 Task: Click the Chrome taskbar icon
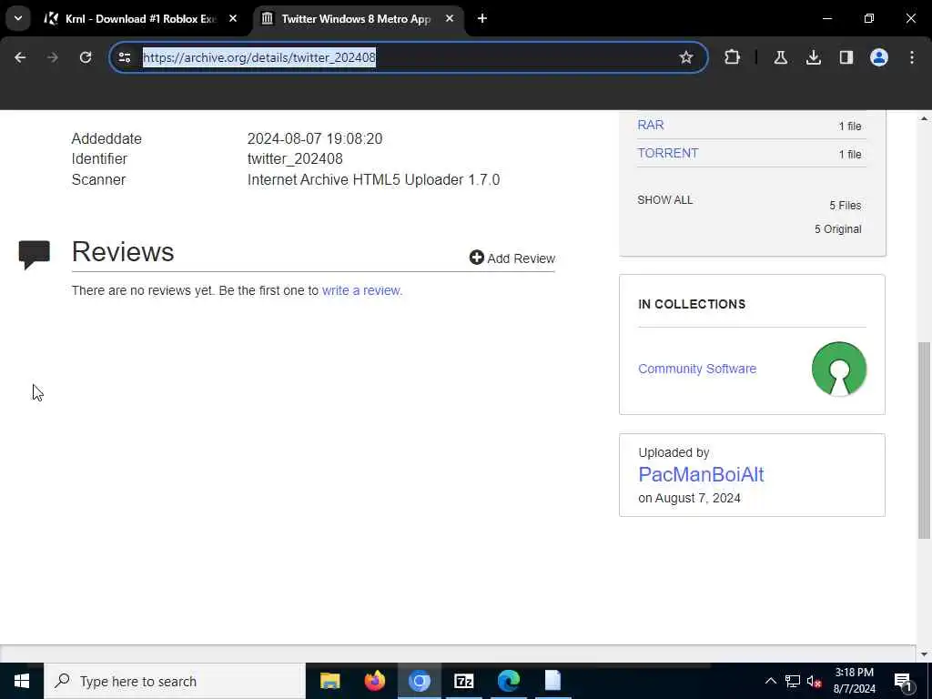419,681
